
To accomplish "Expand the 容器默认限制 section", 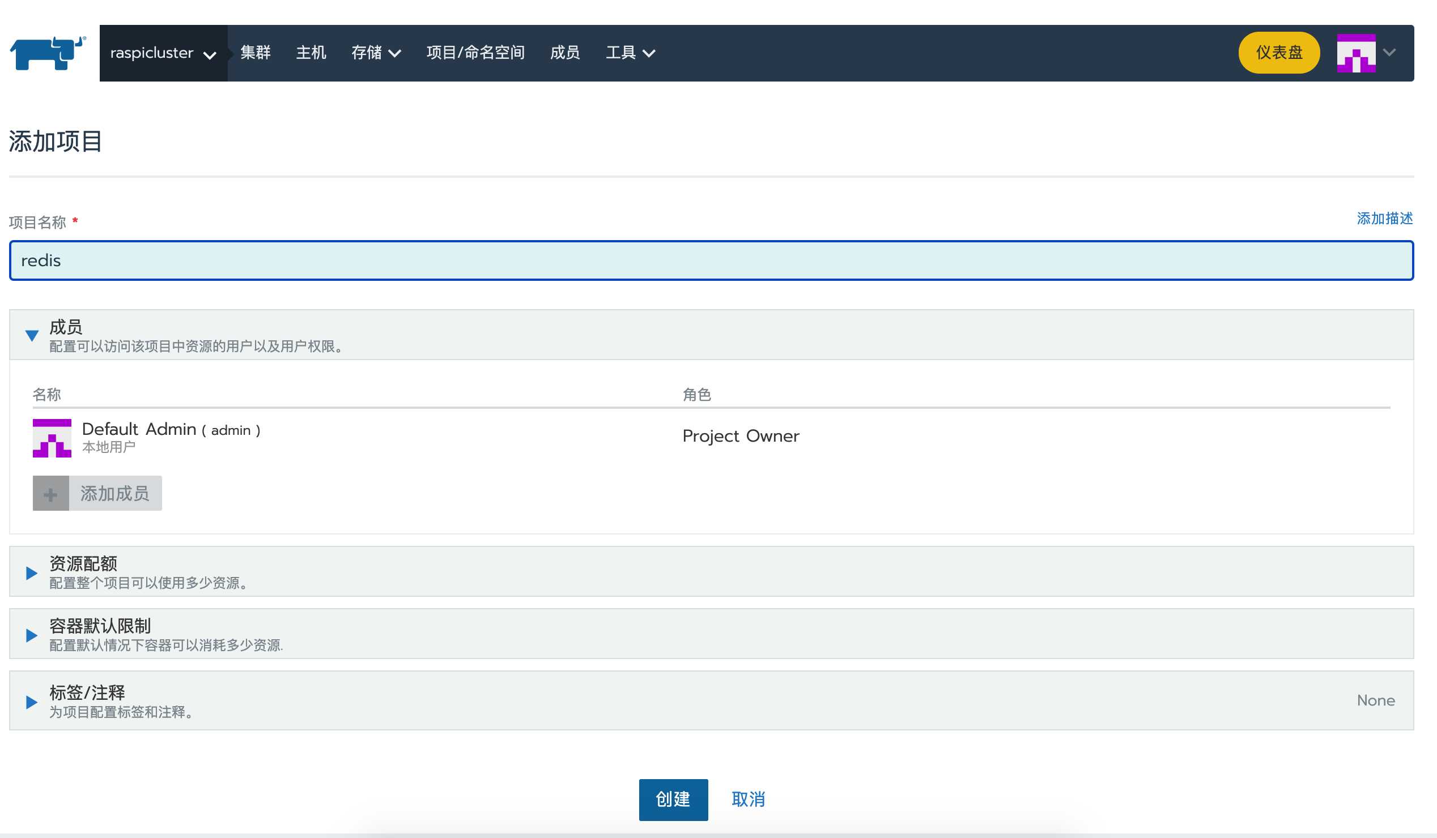I will (32, 635).
